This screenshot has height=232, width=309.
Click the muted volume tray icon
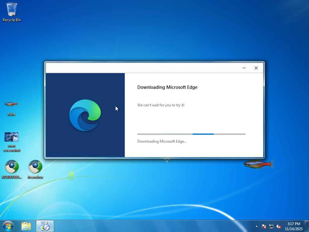click(x=279, y=226)
